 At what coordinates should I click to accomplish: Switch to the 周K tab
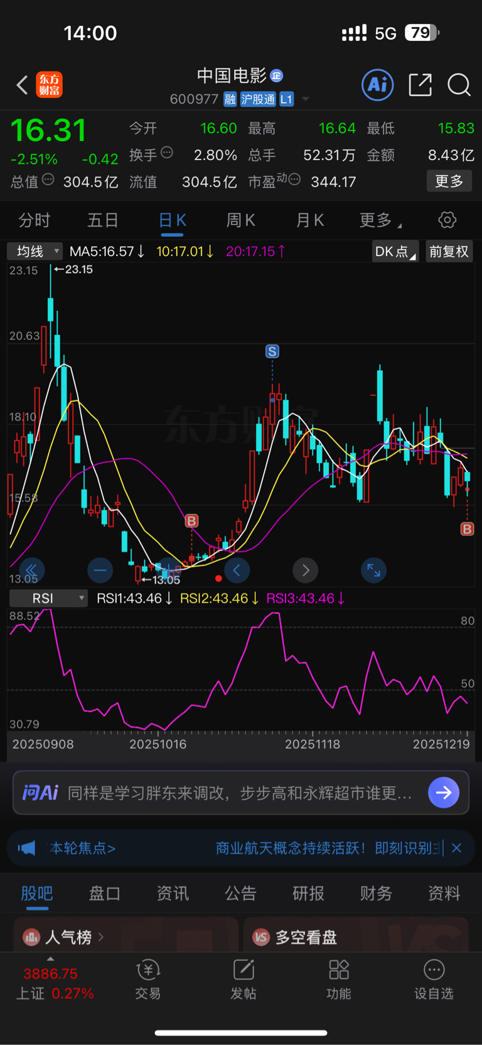point(241,220)
